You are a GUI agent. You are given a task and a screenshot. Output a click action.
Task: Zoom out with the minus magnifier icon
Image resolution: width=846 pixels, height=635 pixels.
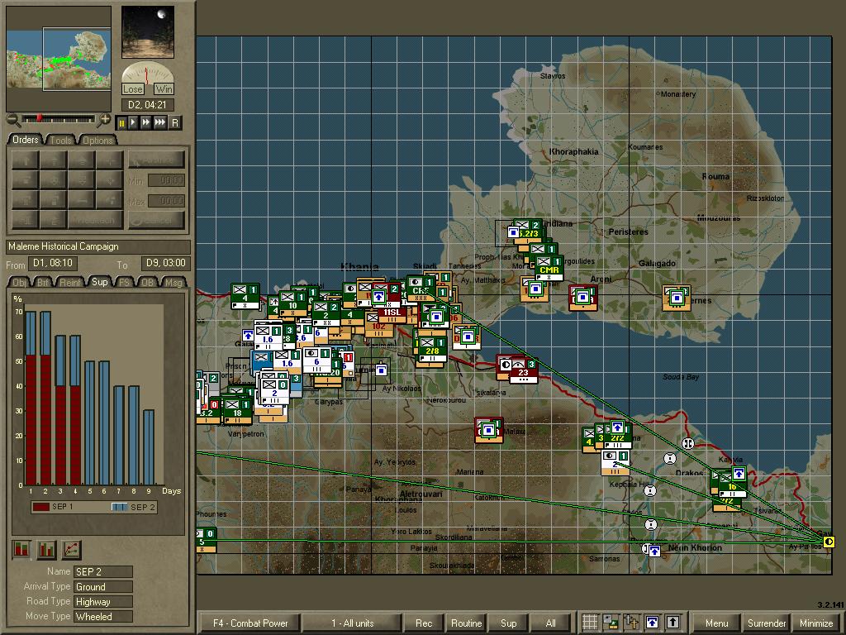tap(13, 120)
